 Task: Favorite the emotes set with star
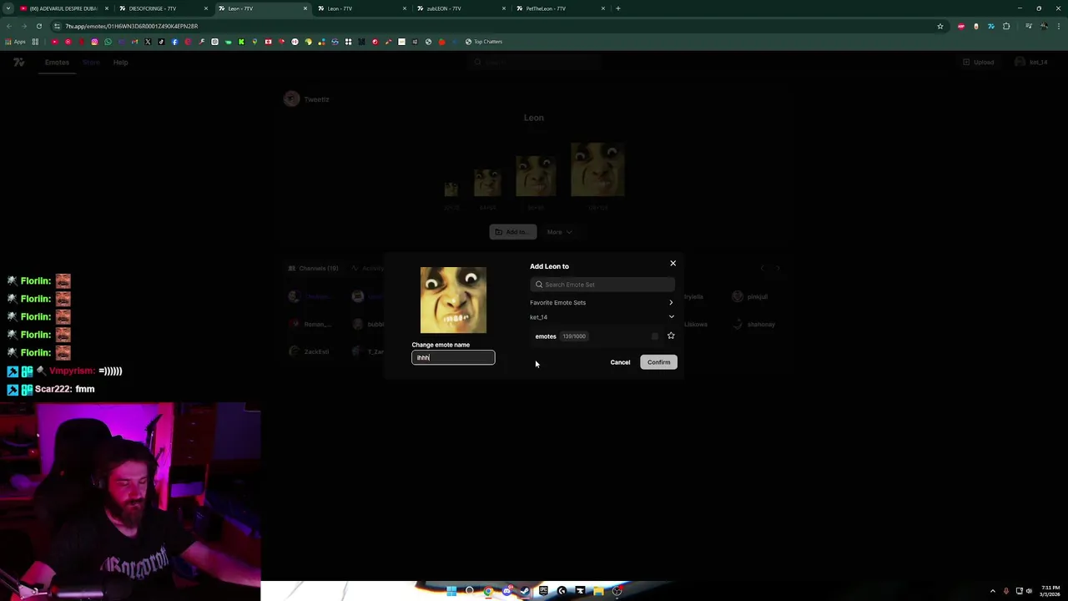[x=671, y=336]
